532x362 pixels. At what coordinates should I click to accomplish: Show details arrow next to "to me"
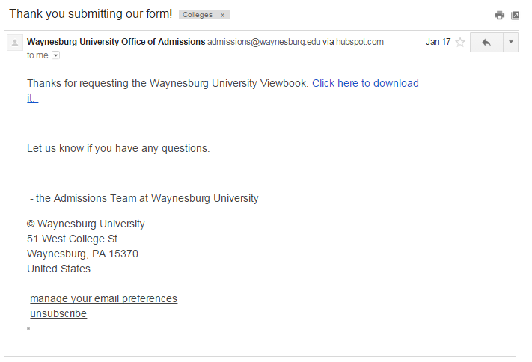[55, 55]
